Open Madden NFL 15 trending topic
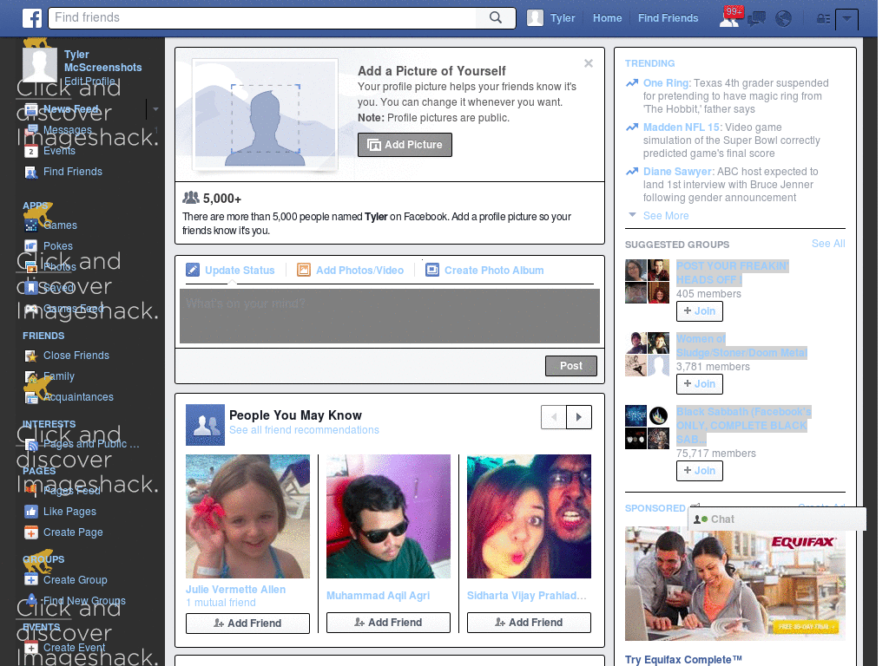This screenshot has height=666, width=889. pos(682,127)
